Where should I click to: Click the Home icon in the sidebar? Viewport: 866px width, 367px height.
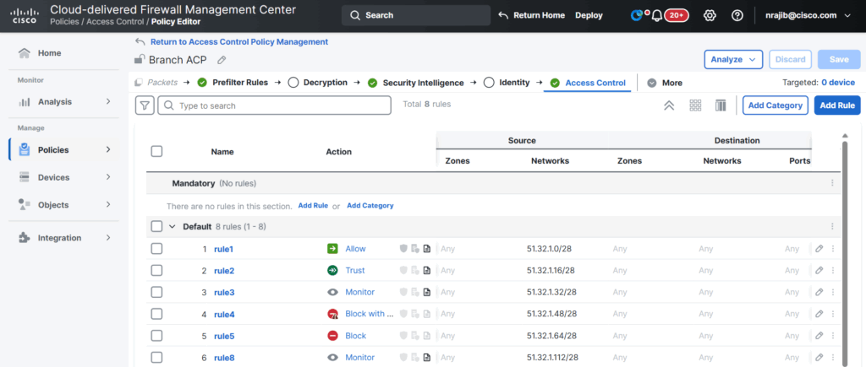tap(25, 53)
